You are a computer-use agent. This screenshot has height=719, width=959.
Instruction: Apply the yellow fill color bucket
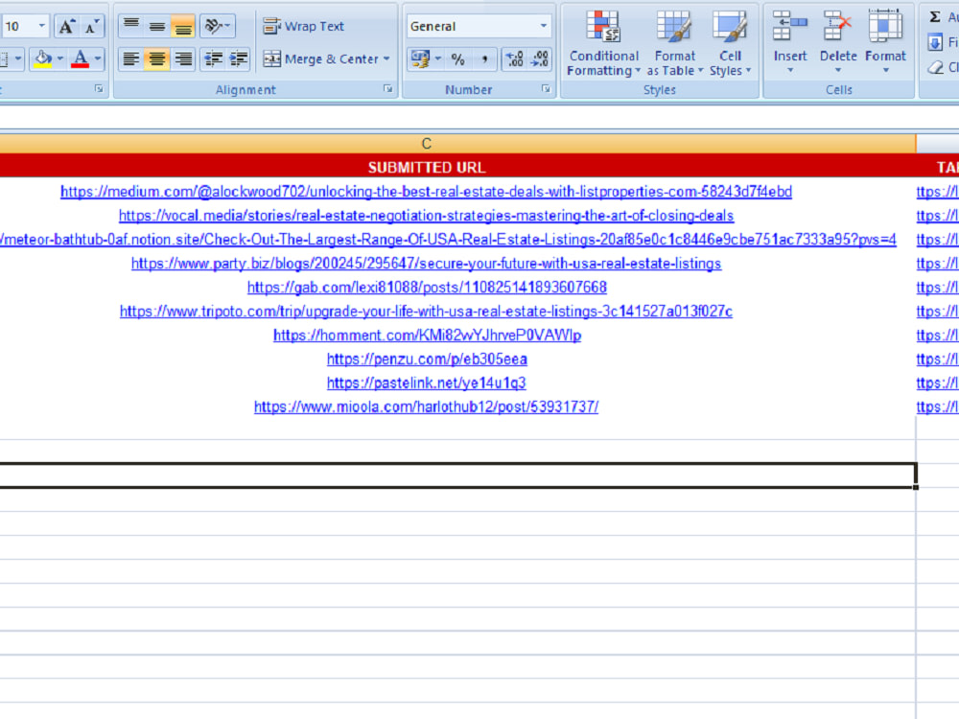(x=43, y=58)
